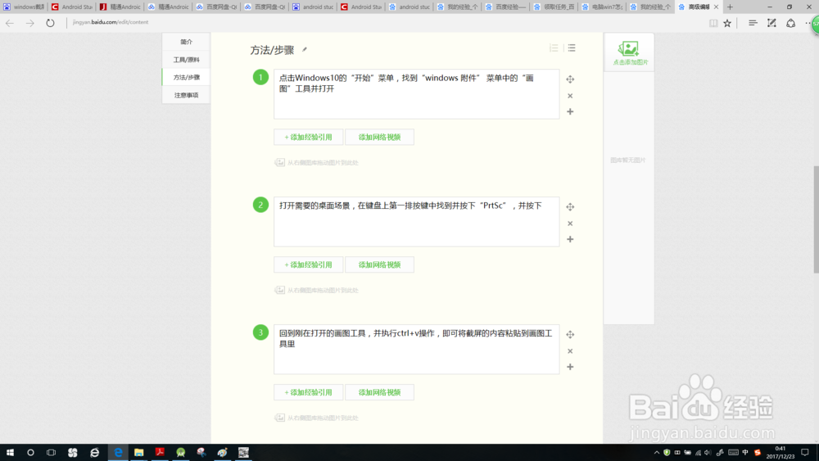The image size is (819, 461).
Task: Delete step 1 with its X icon
Action: 570,96
